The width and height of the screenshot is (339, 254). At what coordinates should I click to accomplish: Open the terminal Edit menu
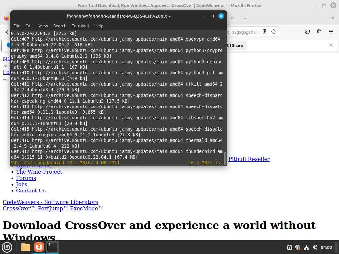(x=29, y=26)
